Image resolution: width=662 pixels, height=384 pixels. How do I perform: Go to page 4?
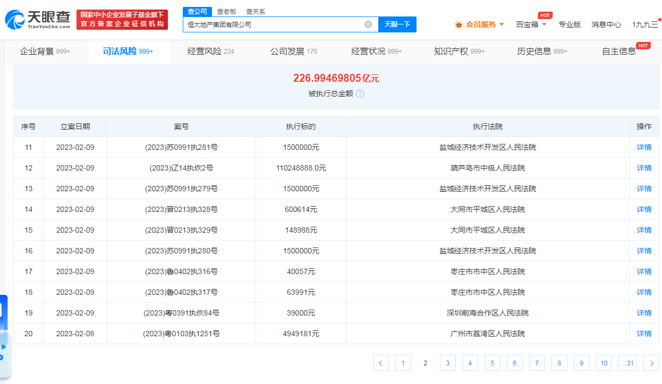(470, 363)
